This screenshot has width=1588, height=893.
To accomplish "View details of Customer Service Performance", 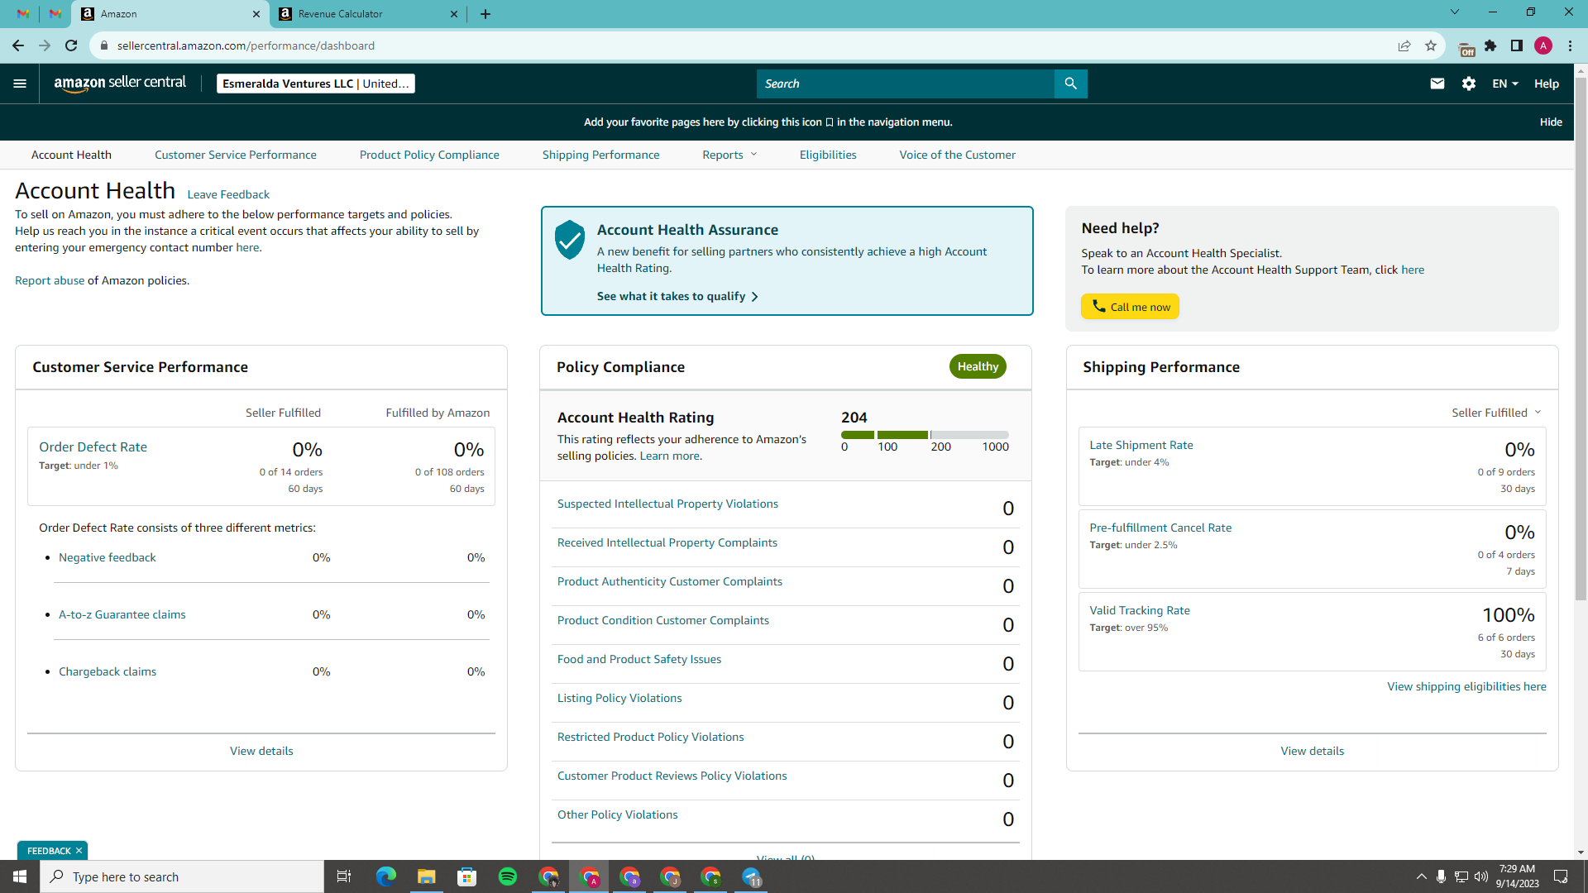I will tap(261, 751).
